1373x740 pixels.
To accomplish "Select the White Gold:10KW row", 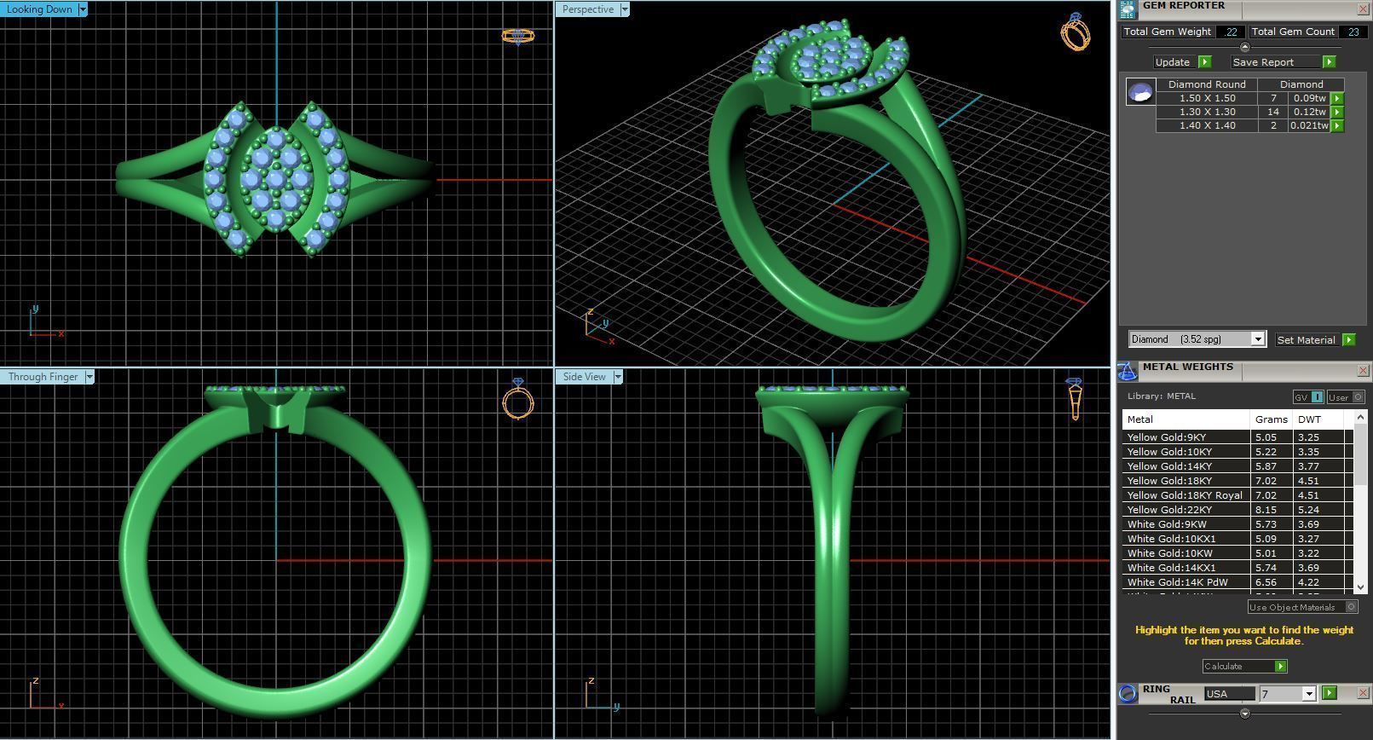I will (x=1237, y=553).
